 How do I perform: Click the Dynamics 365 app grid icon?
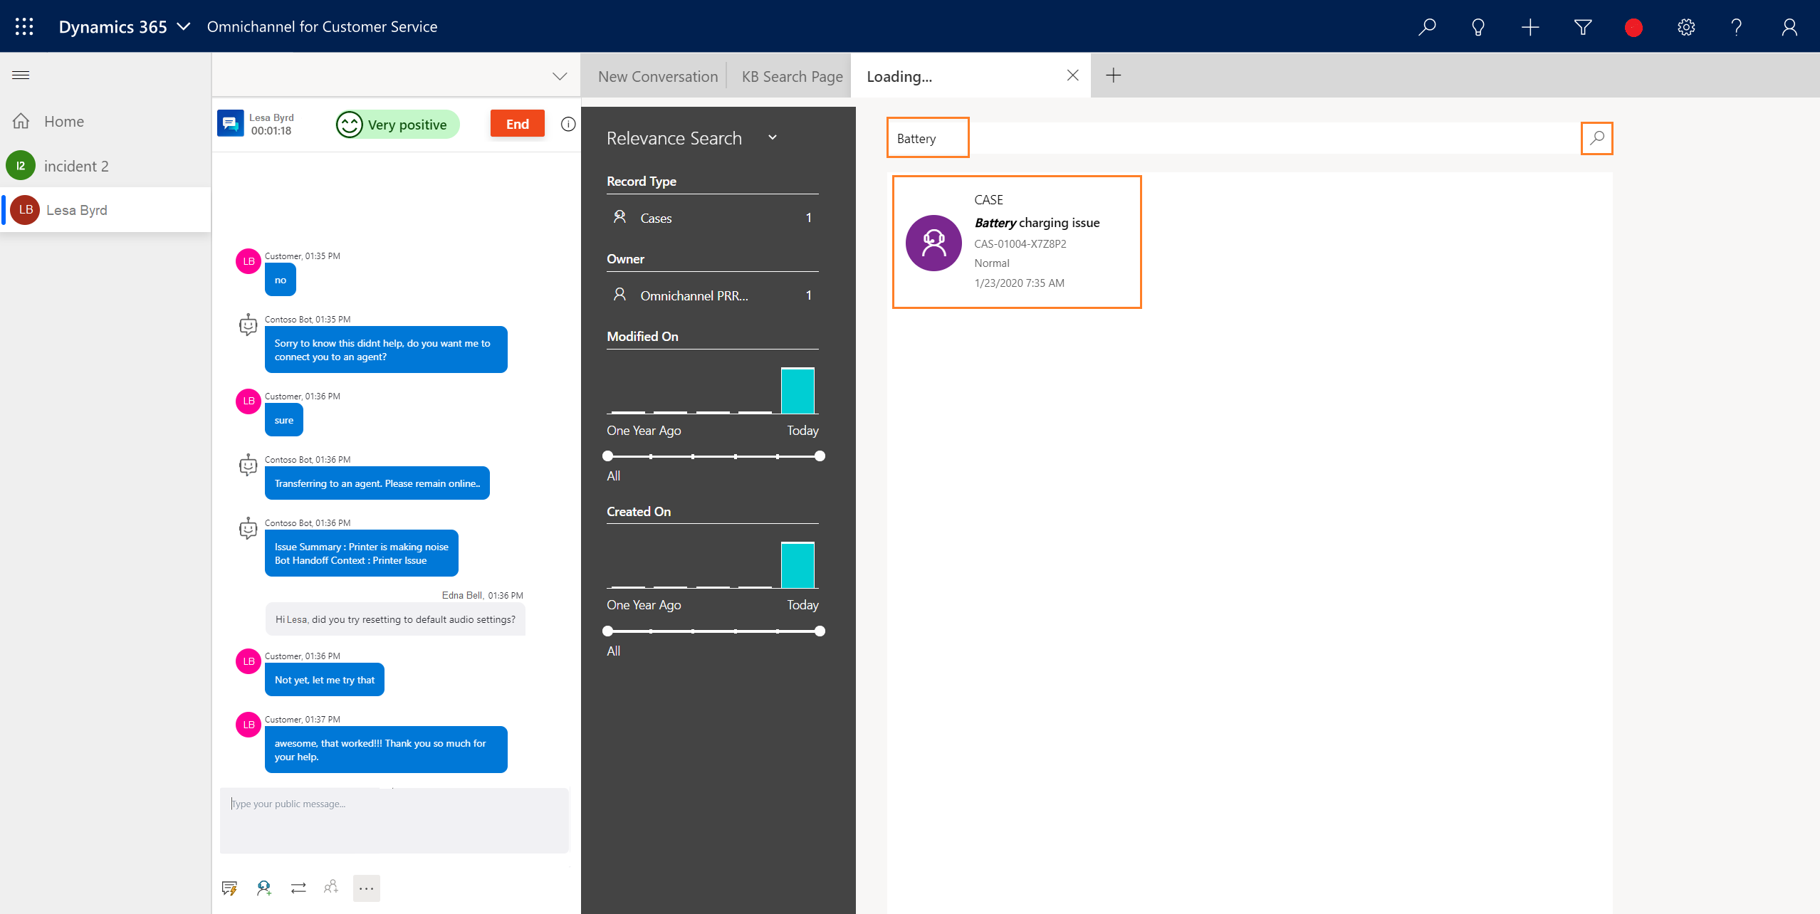23,26
